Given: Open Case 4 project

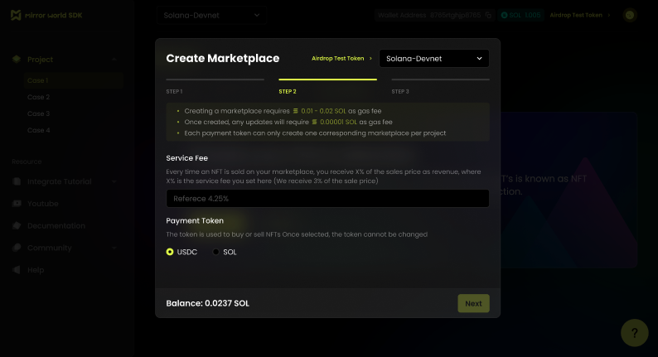Looking at the screenshot, I should pos(39,131).
